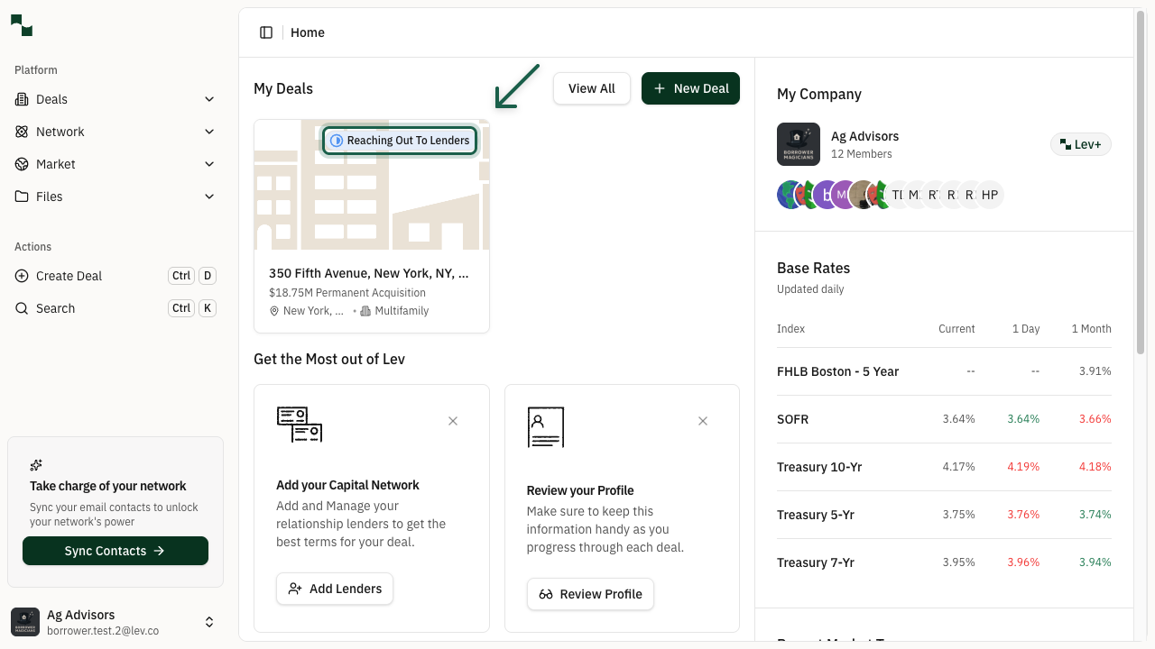
Task: Expand the Network section chevron
Action: pos(209,132)
